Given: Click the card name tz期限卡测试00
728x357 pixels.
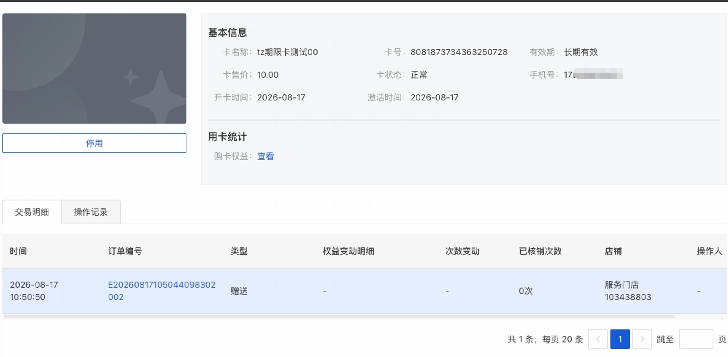Looking at the screenshot, I should [287, 52].
